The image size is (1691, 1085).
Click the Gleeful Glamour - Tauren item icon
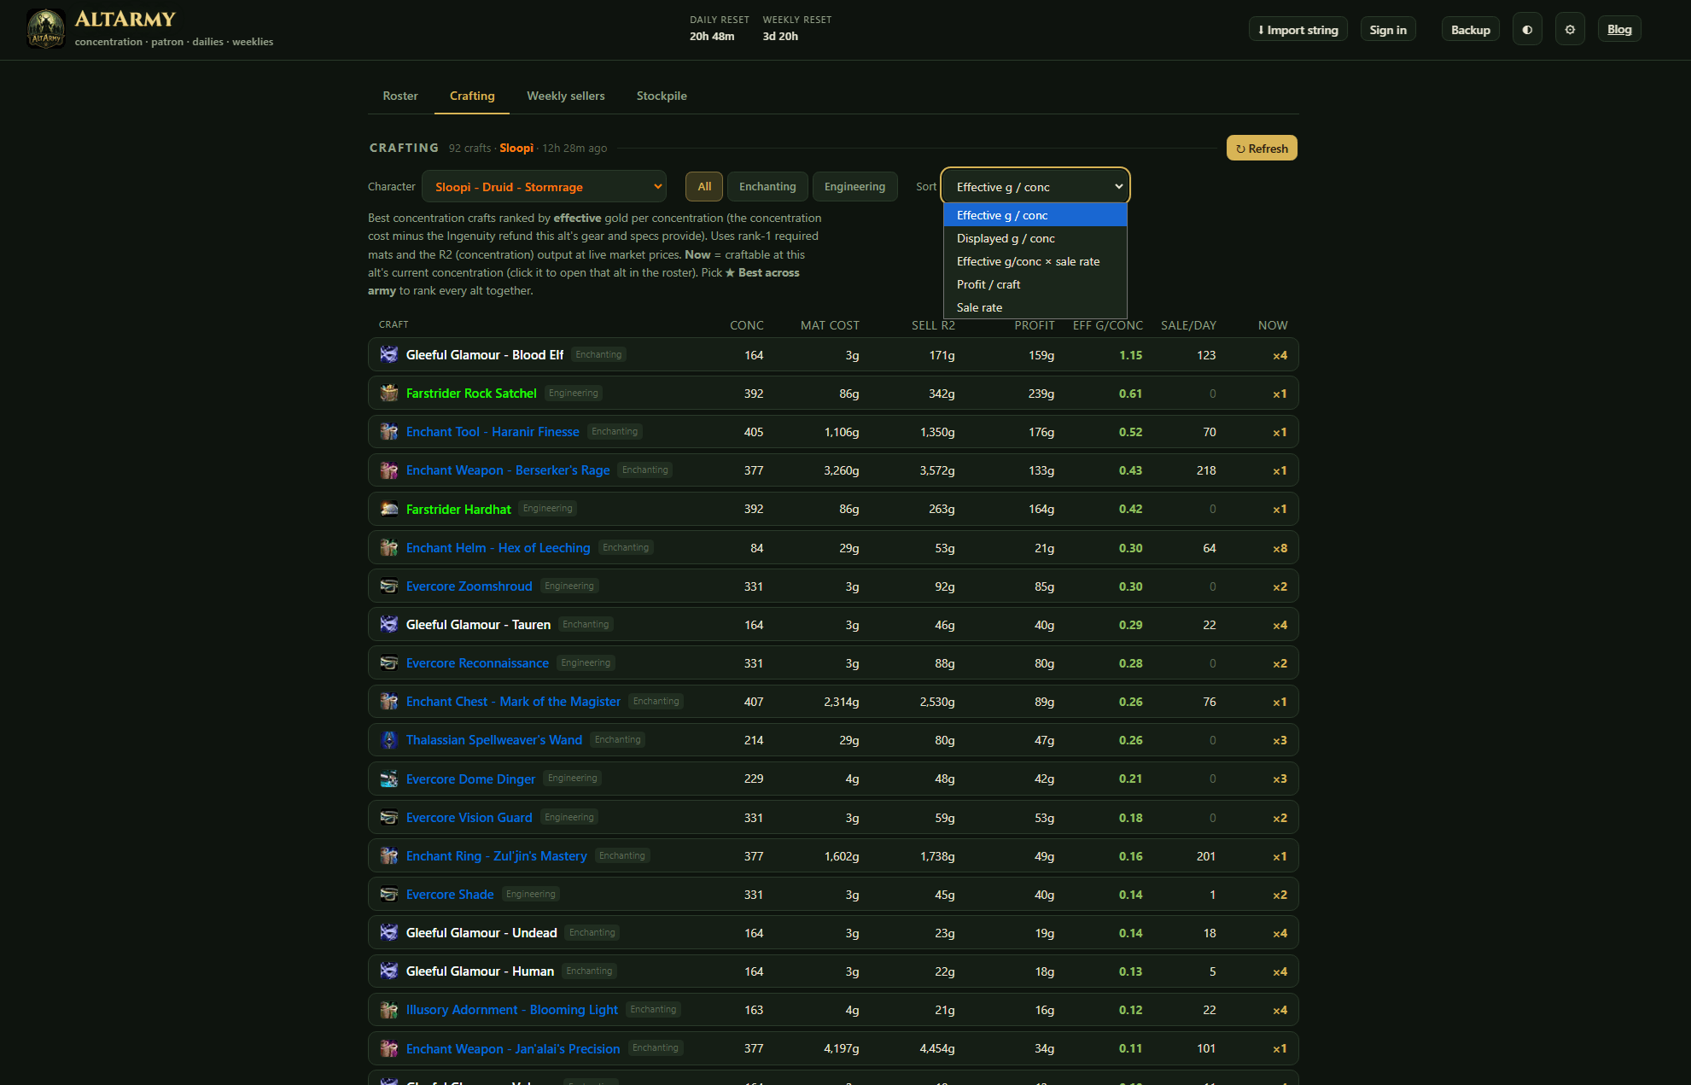pos(389,625)
